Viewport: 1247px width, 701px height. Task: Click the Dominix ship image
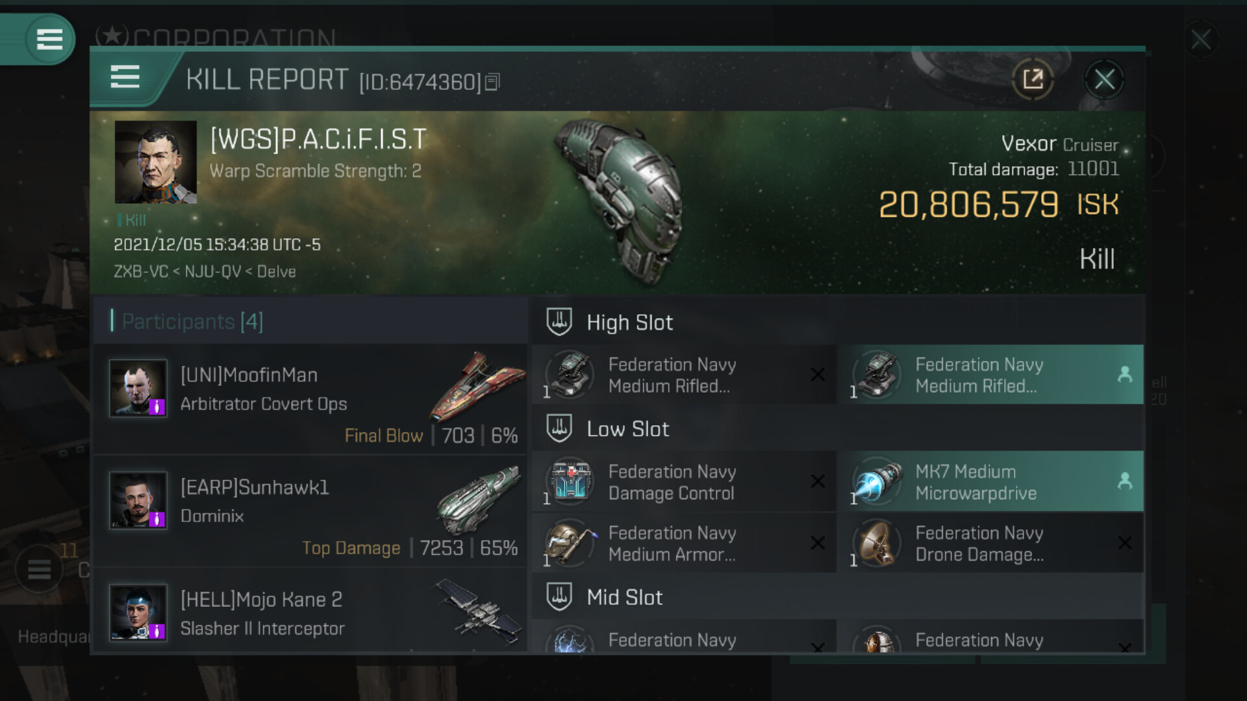tap(479, 498)
